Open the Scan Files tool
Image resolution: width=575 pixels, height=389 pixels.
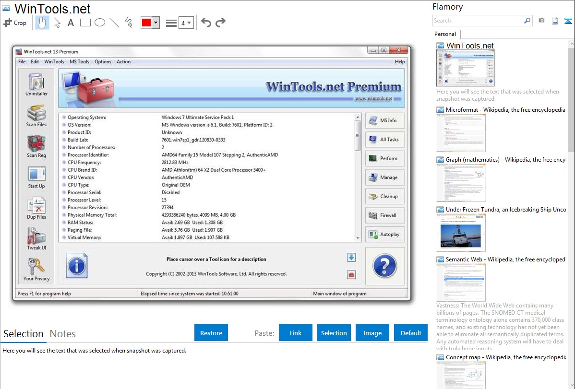(x=36, y=116)
